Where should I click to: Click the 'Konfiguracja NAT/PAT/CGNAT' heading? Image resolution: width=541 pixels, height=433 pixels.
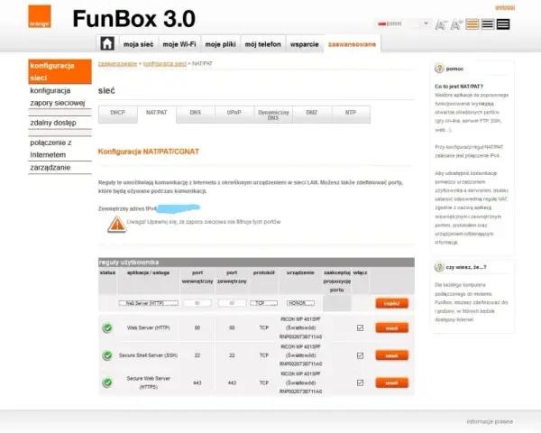click(149, 152)
